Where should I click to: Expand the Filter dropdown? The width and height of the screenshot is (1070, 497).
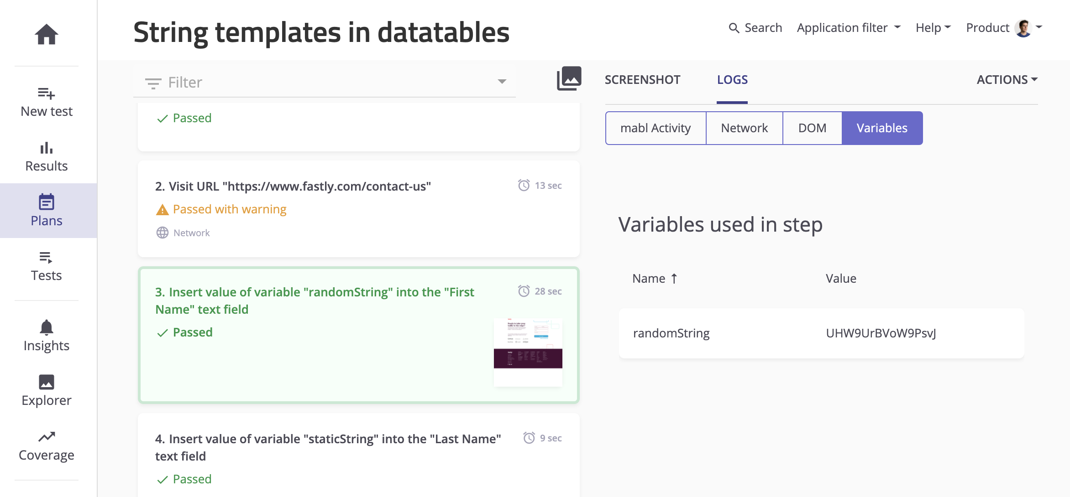(x=502, y=82)
